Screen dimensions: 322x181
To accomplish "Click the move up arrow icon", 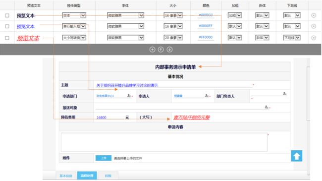I will point(161,50).
